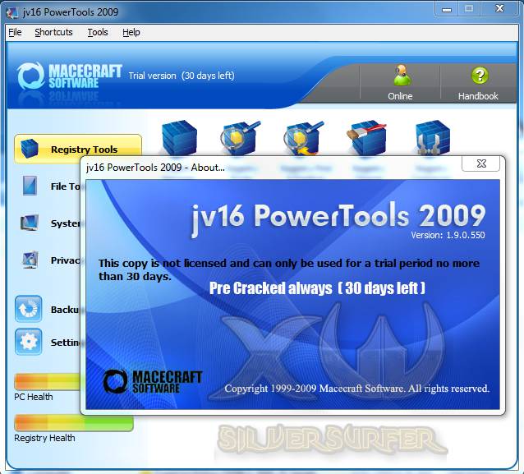Viewport: 524px width, 474px height.
Task: Open the Shortcuts menu
Action: click(x=53, y=32)
